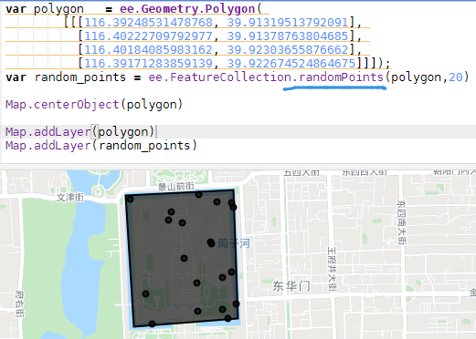The image size is (476, 339).
Task: Click the ee.Geometry.Polygon call in code
Action: pos(187,9)
